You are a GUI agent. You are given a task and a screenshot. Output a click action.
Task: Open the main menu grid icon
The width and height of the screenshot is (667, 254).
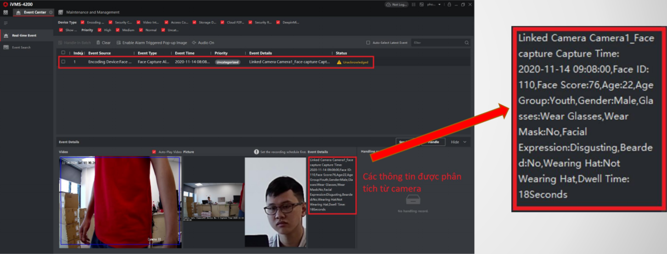(x=6, y=12)
